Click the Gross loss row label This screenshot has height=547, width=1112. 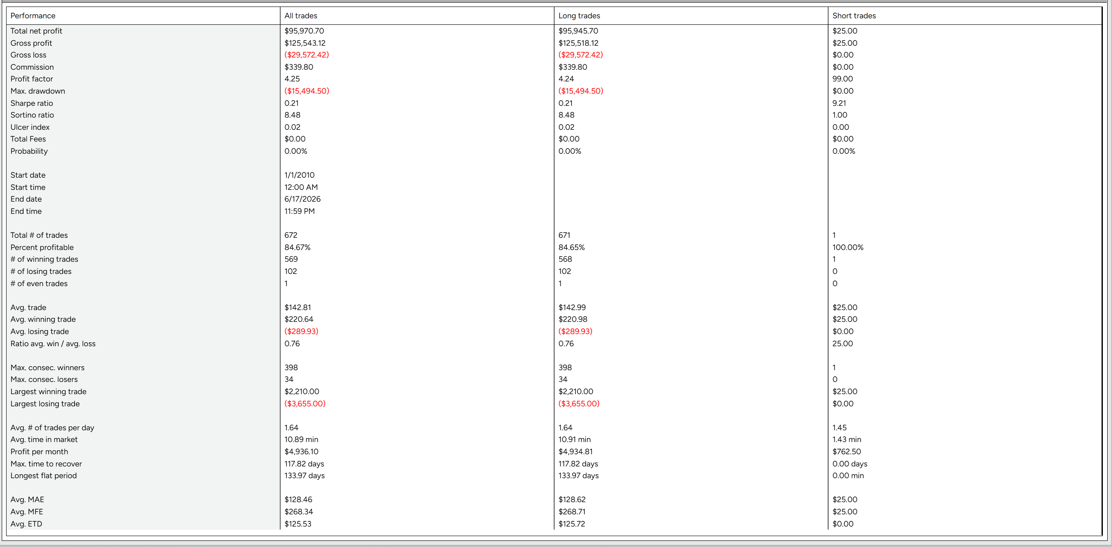28,55
